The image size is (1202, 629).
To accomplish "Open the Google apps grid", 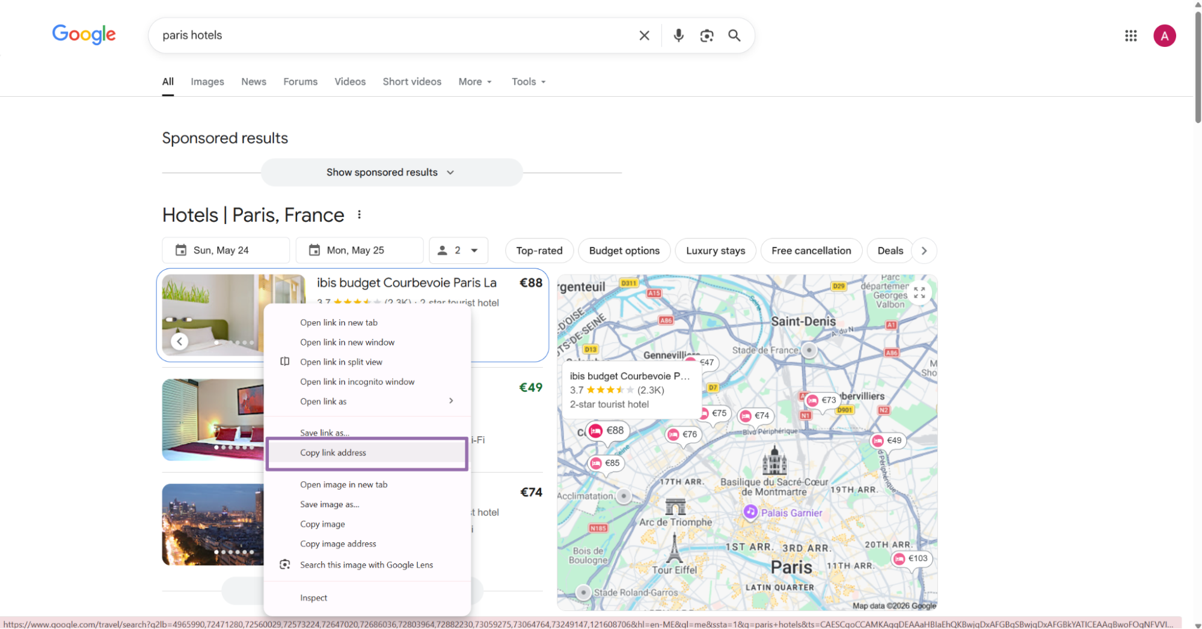I will point(1130,35).
